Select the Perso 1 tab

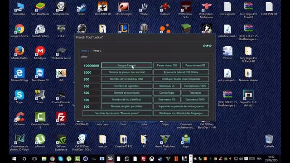tap(85, 51)
